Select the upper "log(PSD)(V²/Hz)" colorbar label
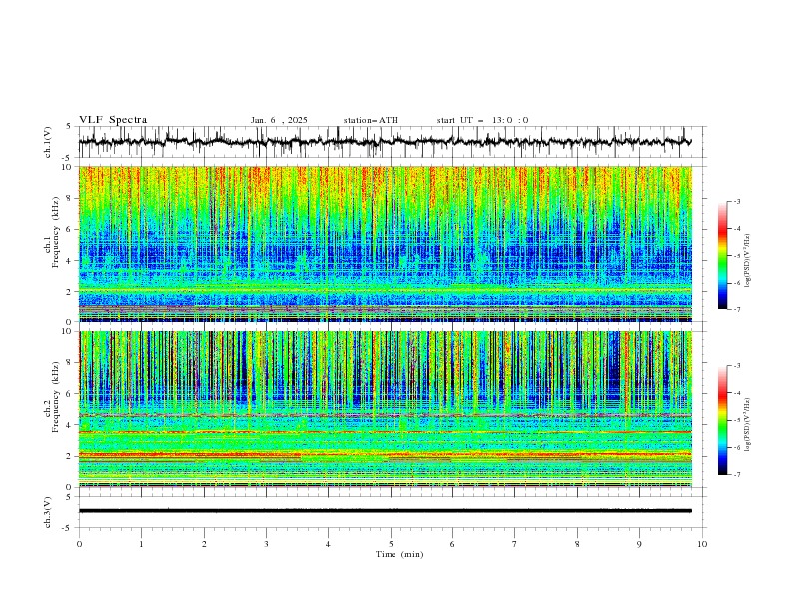The image size is (791, 611). [747, 261]
